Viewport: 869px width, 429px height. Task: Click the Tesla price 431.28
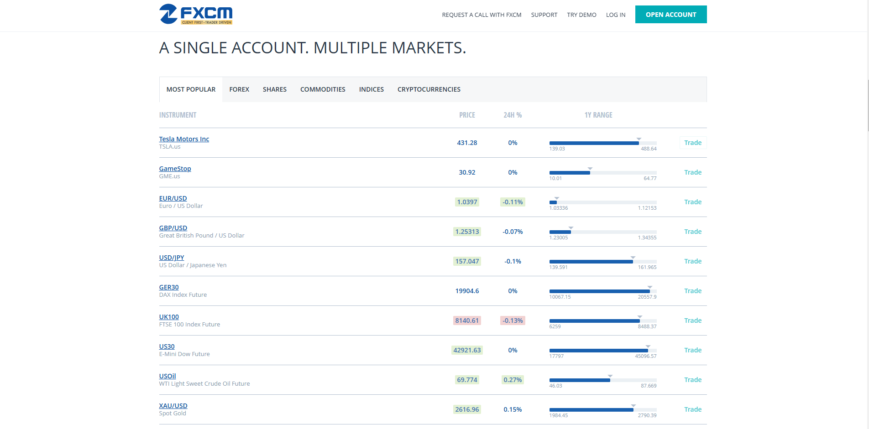[467, 143]
